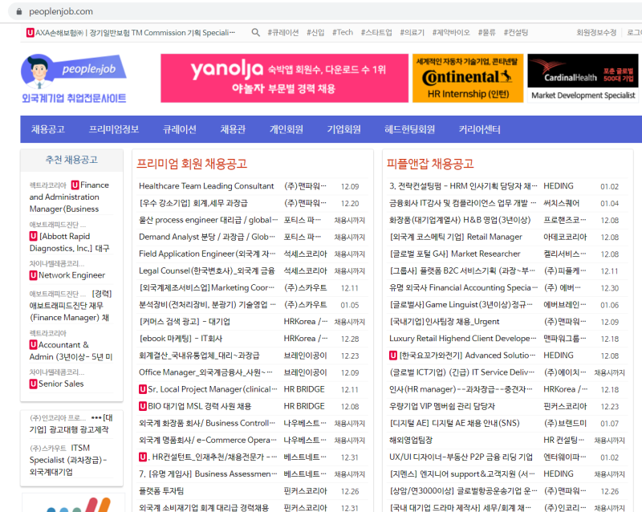Open the 커리어센터 menu
This screenshot has height=512, width=642.
[x=479, y=129]
